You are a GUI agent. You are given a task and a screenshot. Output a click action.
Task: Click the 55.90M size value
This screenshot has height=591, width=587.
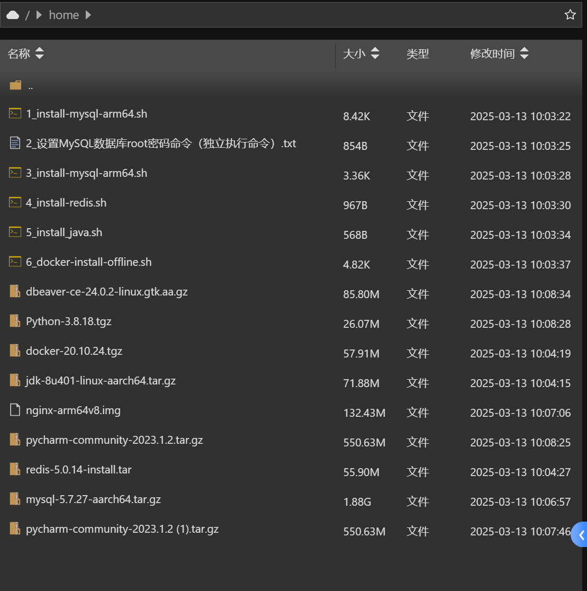coord(362,472)
